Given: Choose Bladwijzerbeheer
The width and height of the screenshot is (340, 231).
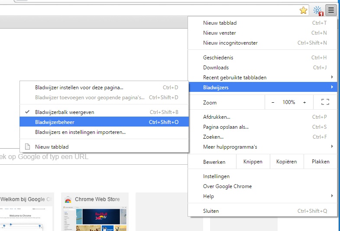Looking at the screenshot, I should click(104, 122).
